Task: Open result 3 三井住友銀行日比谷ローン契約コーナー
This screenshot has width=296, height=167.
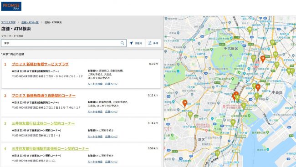Action: (43, 123)
